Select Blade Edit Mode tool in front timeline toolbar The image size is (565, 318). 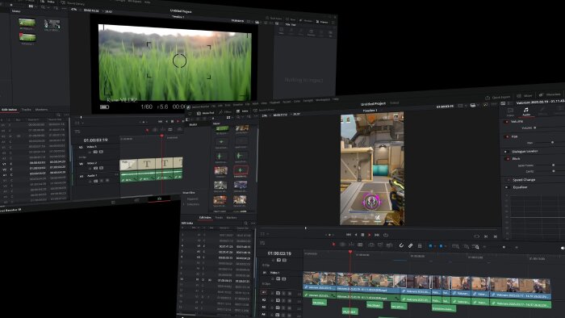click(360, 245)
